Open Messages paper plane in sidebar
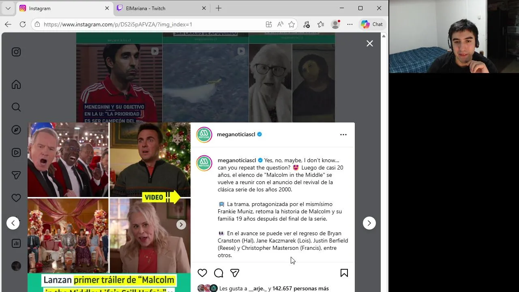The height and width of the screenshot is (292, 519). click(x=16, y=175)
